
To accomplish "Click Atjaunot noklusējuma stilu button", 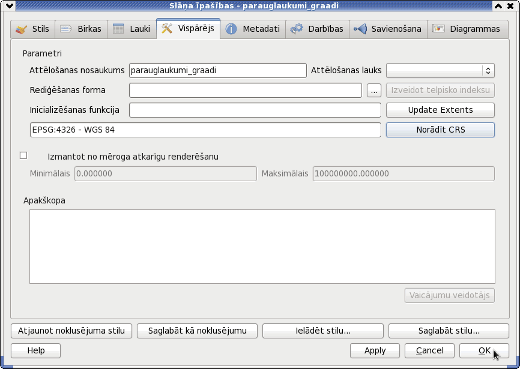I will pyautogui.click(x=71, y=331).
